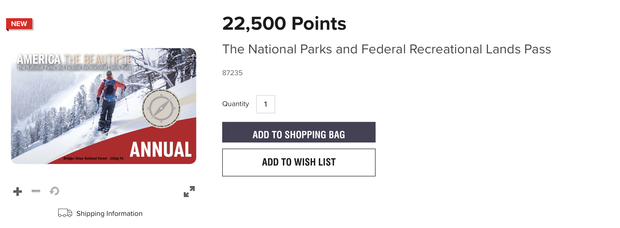Click the NEW badge label

click(x=19, y=23)
